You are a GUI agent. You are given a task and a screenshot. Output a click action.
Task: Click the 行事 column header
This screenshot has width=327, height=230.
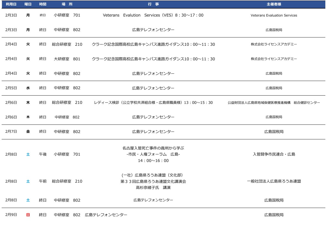coord(153,4)
